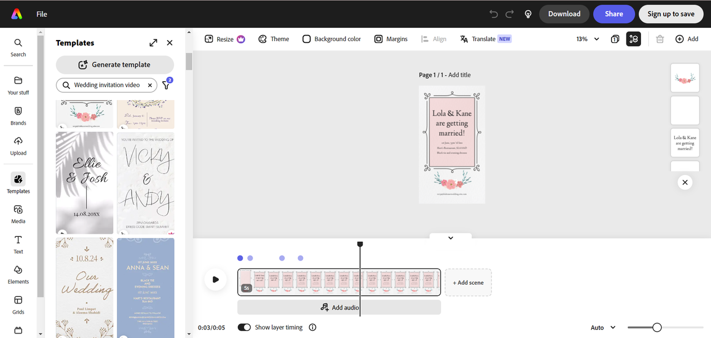This screenshot has width=711, height=338.
Task: Open the 13% zoom dropdown
Action: (x=588, y=39)
